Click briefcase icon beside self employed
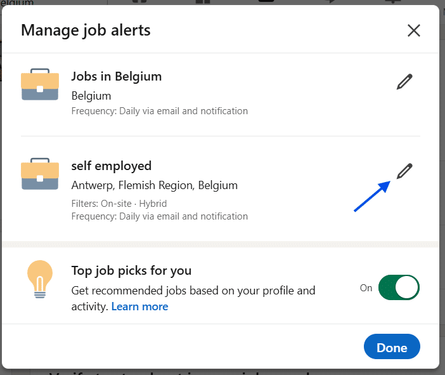 (40, 175)
